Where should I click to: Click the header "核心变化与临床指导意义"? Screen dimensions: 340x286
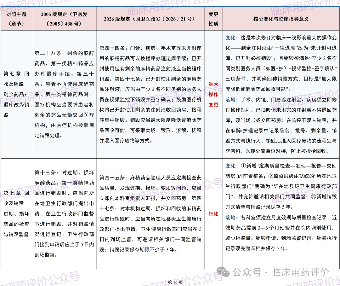[281, 19]
